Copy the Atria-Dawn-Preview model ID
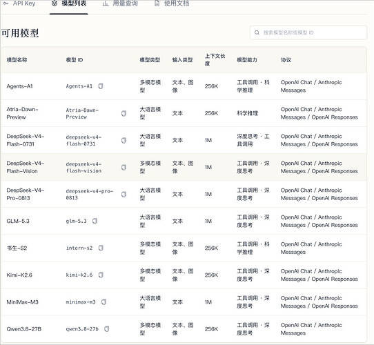 click(x=124, y=113)
